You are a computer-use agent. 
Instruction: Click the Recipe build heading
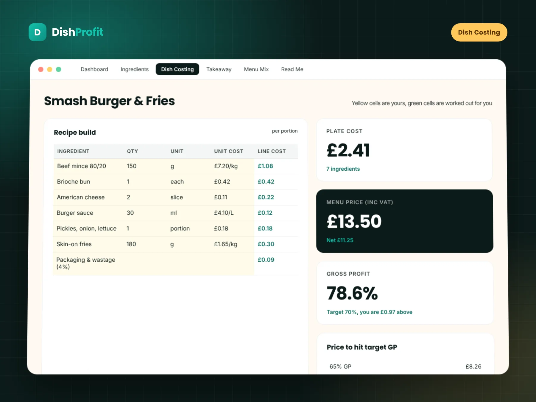point(75,133)
